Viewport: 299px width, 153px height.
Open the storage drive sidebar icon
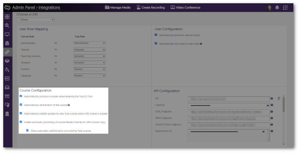click(7, 87)
